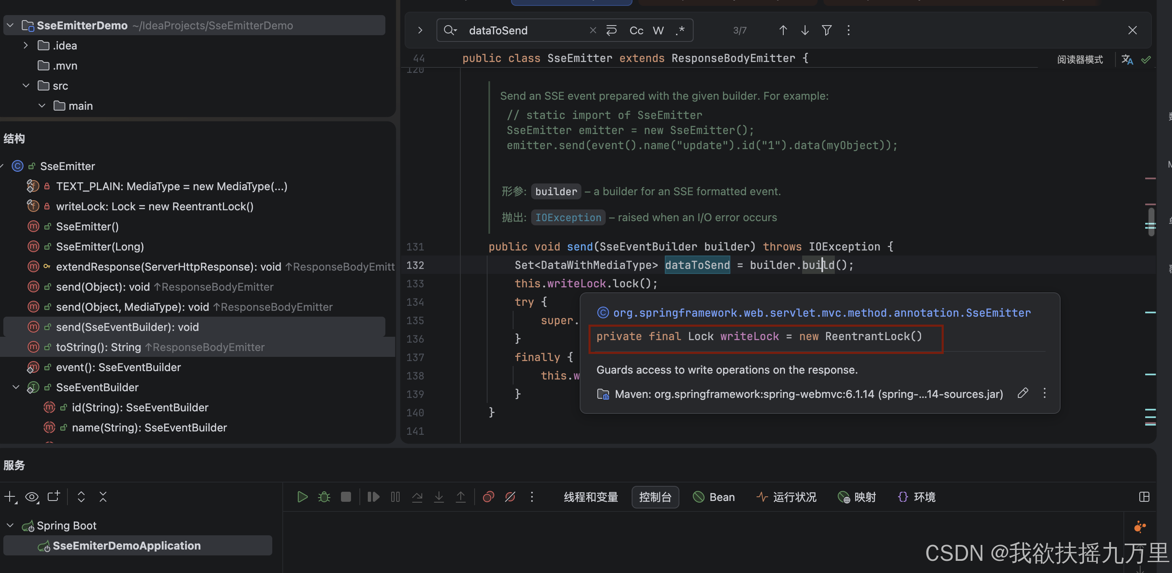Select name(String): SseEventBuilder method
This screenshot has height=573, width=1172.
[x=149, y=427]
